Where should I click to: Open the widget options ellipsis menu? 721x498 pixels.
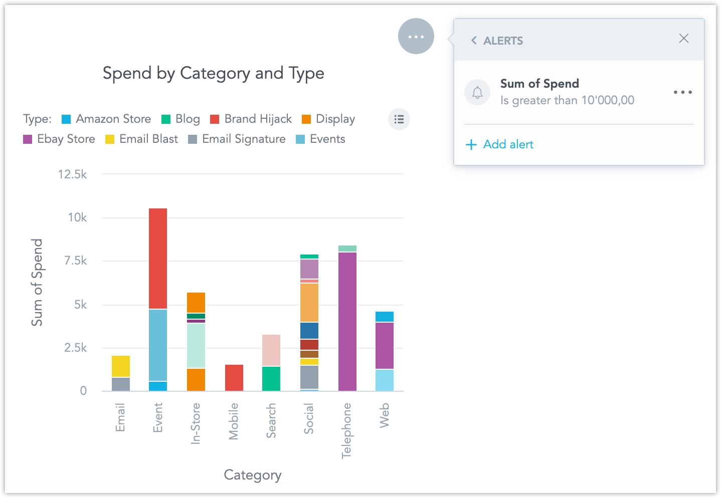(416, 36)
